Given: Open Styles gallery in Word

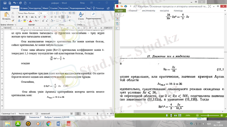Looking at the screenshot, I should point(81,16).
